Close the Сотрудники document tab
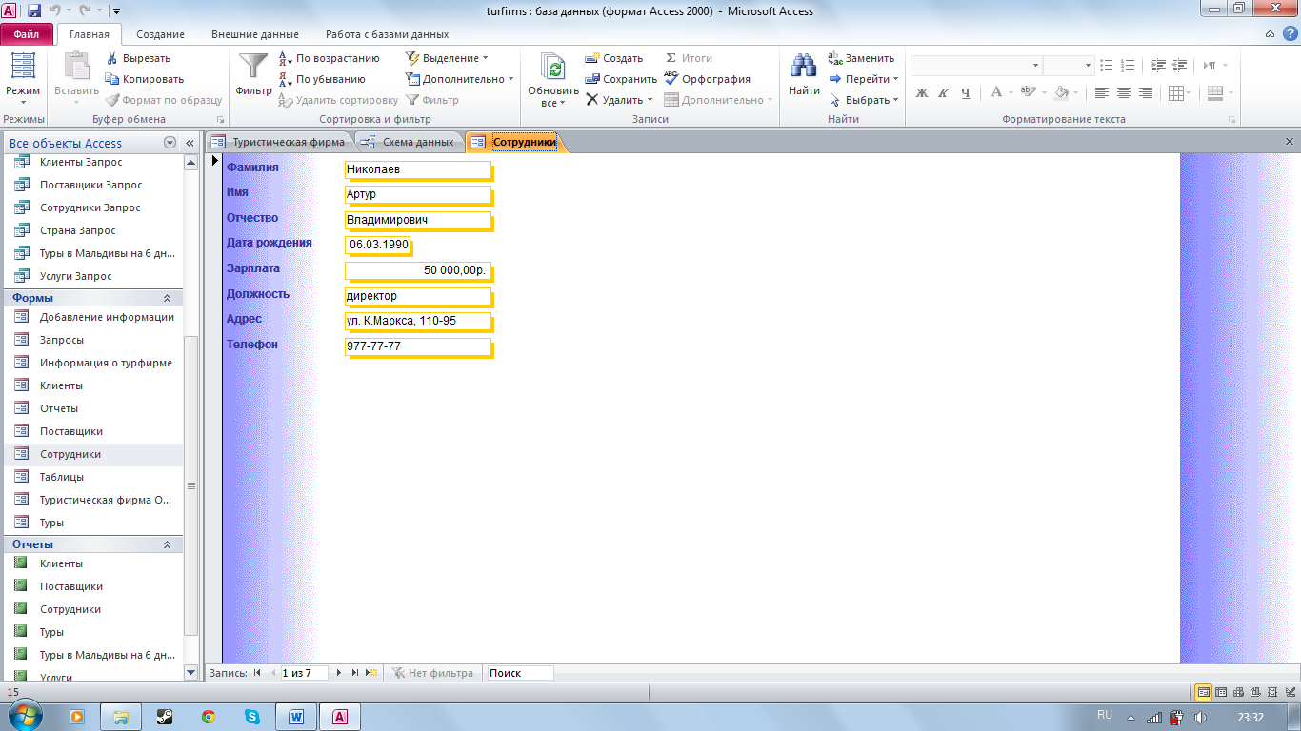This screenshot has height=731, width=1301. tap(1290, 141)
